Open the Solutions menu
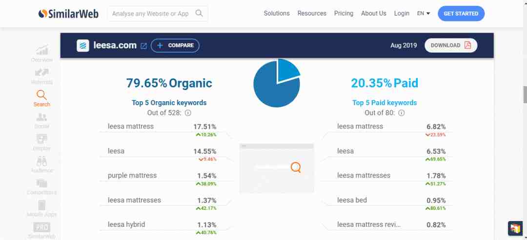The width and height of the screenshot is (527, 240). coord(277,14)
